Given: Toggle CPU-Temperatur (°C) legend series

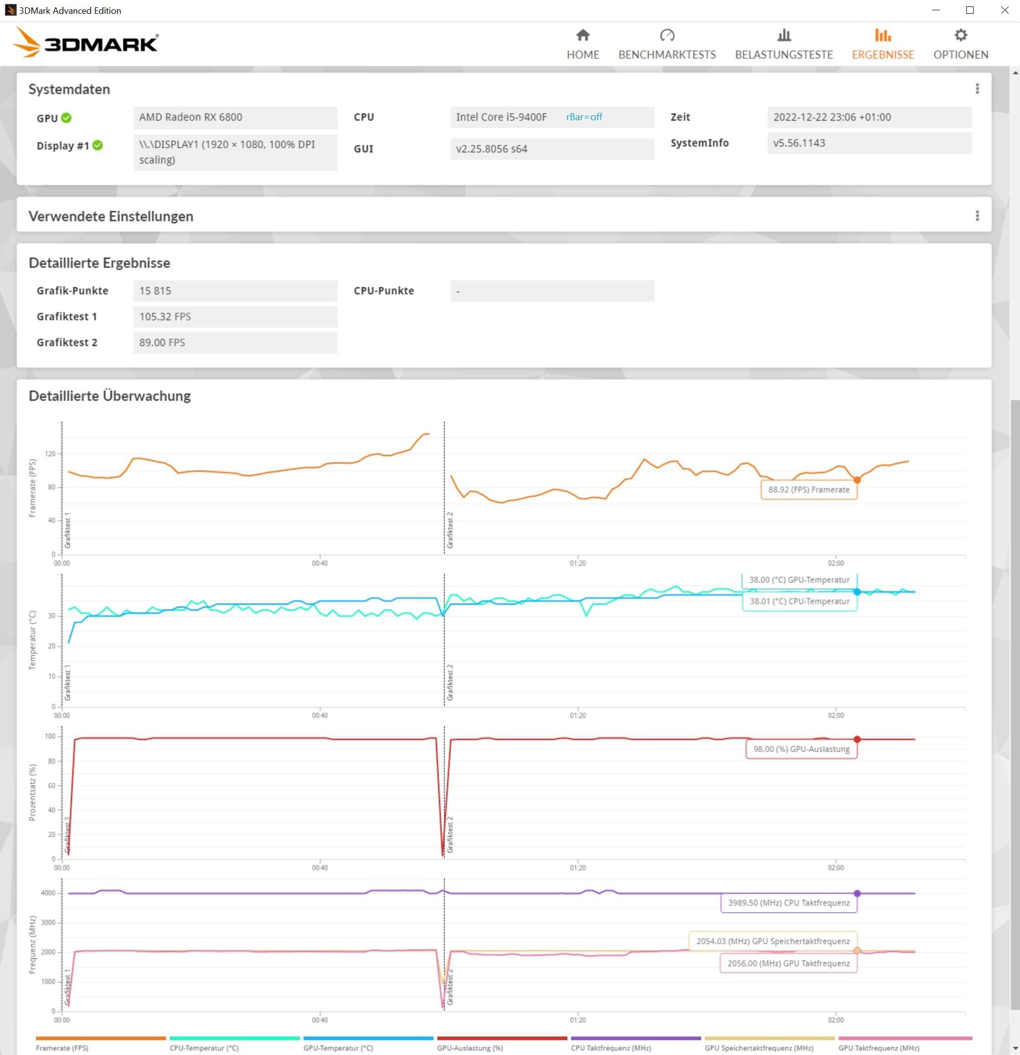Looking at the screenshot, I should [234, 1044].
